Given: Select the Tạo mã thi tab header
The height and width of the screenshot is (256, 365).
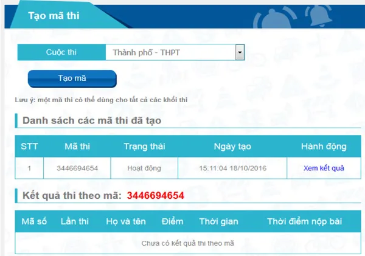Looking at the screenshot, I should tap(54, 16).
